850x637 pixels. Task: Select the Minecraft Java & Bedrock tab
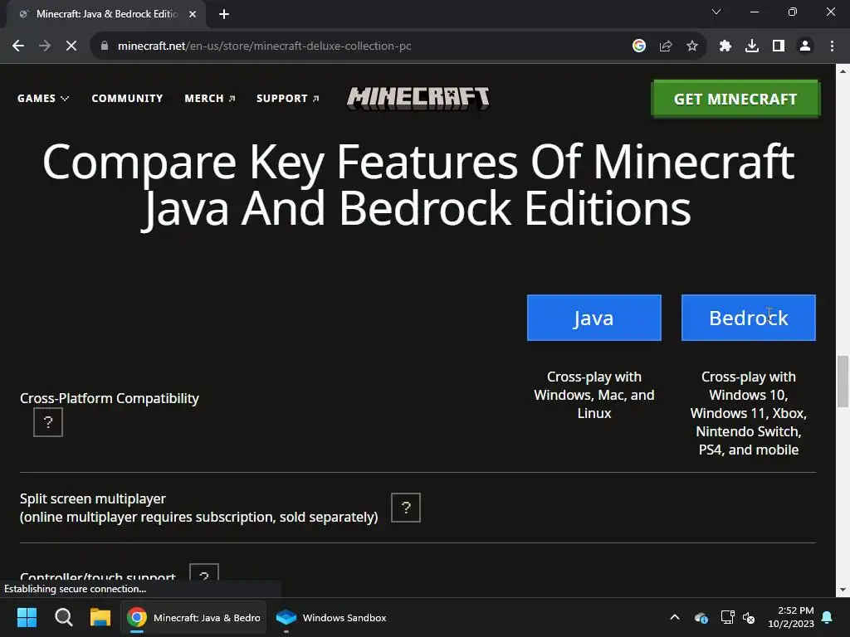pos(107,14)
